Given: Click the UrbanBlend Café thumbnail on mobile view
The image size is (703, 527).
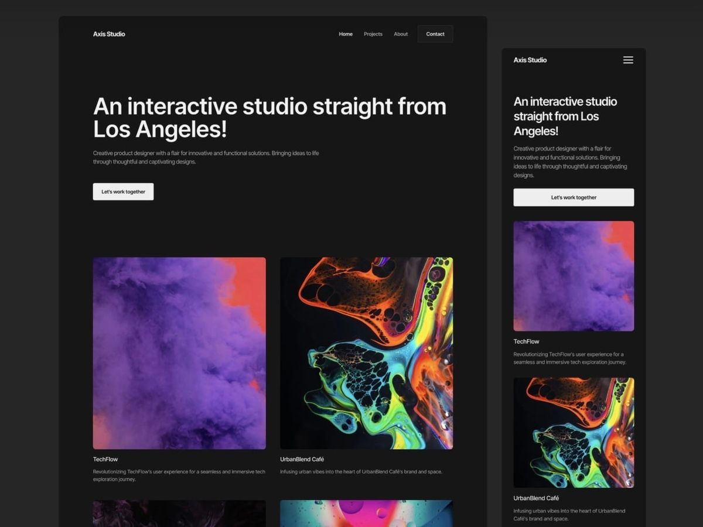Looking at the screenshot, I should click(573, 432).
